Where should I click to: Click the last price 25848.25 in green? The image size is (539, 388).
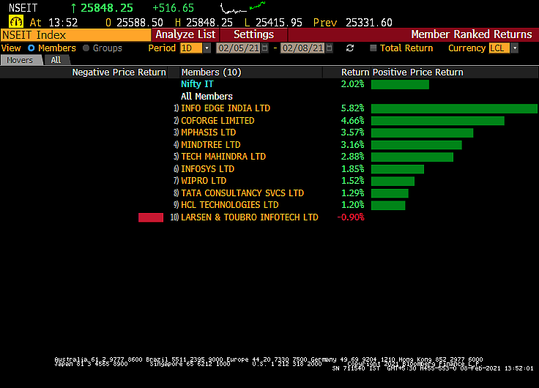pyautogui.click(x=107, y=8)
